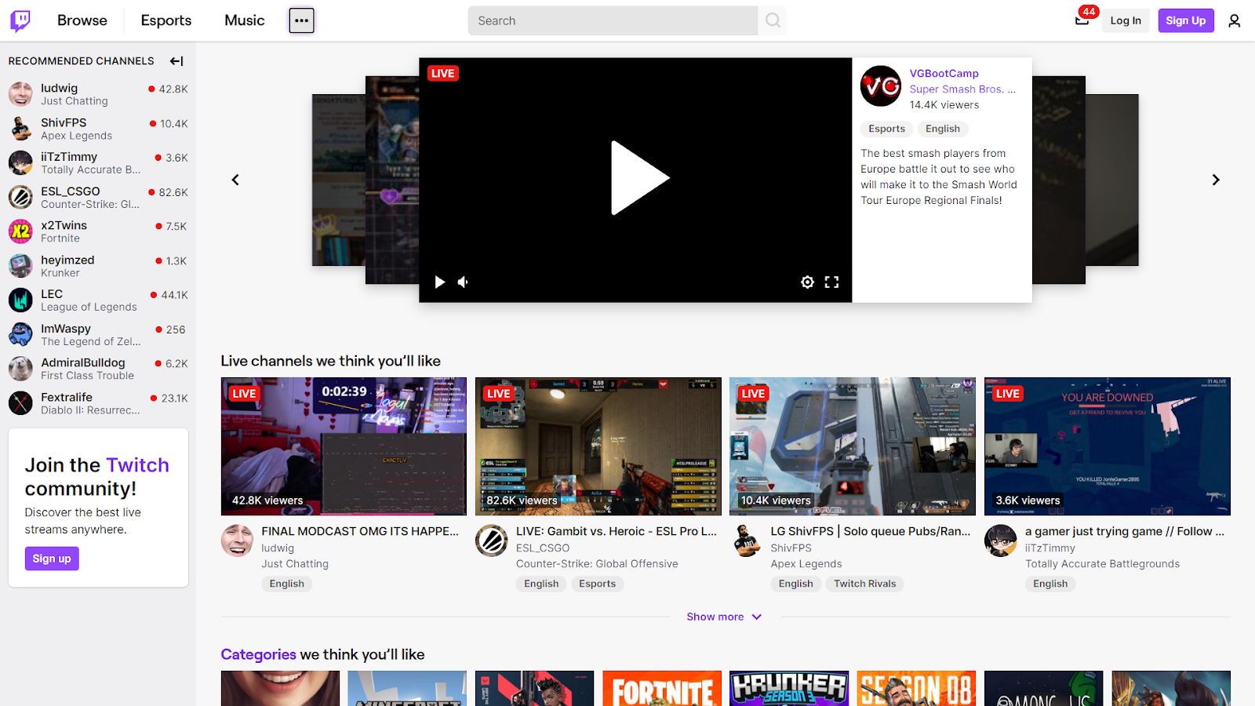Play the featured stream in center
This screenshot has height=706, width=1255.
click(638, 178)
